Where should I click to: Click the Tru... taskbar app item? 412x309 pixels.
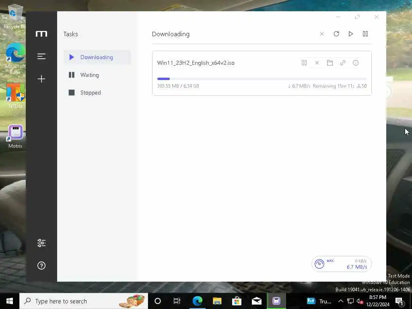(x=319, y=301)
